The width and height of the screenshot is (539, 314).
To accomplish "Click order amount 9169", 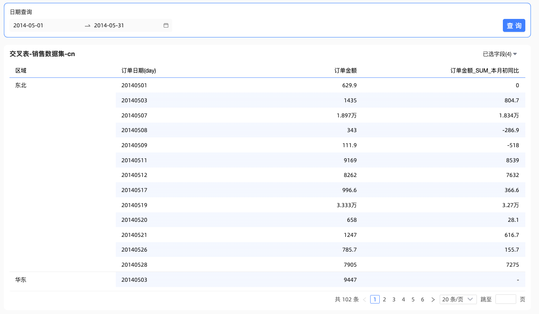I will (x=350, y=160).
